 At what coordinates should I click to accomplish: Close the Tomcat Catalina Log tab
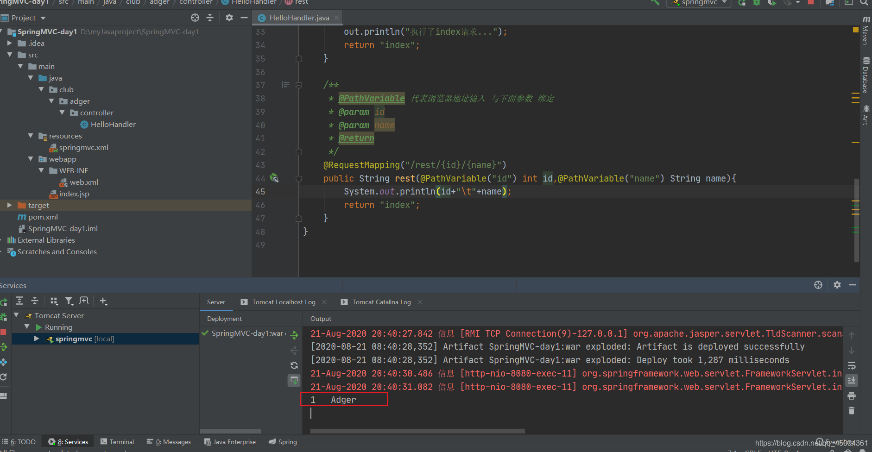click(x=420, y=302)
